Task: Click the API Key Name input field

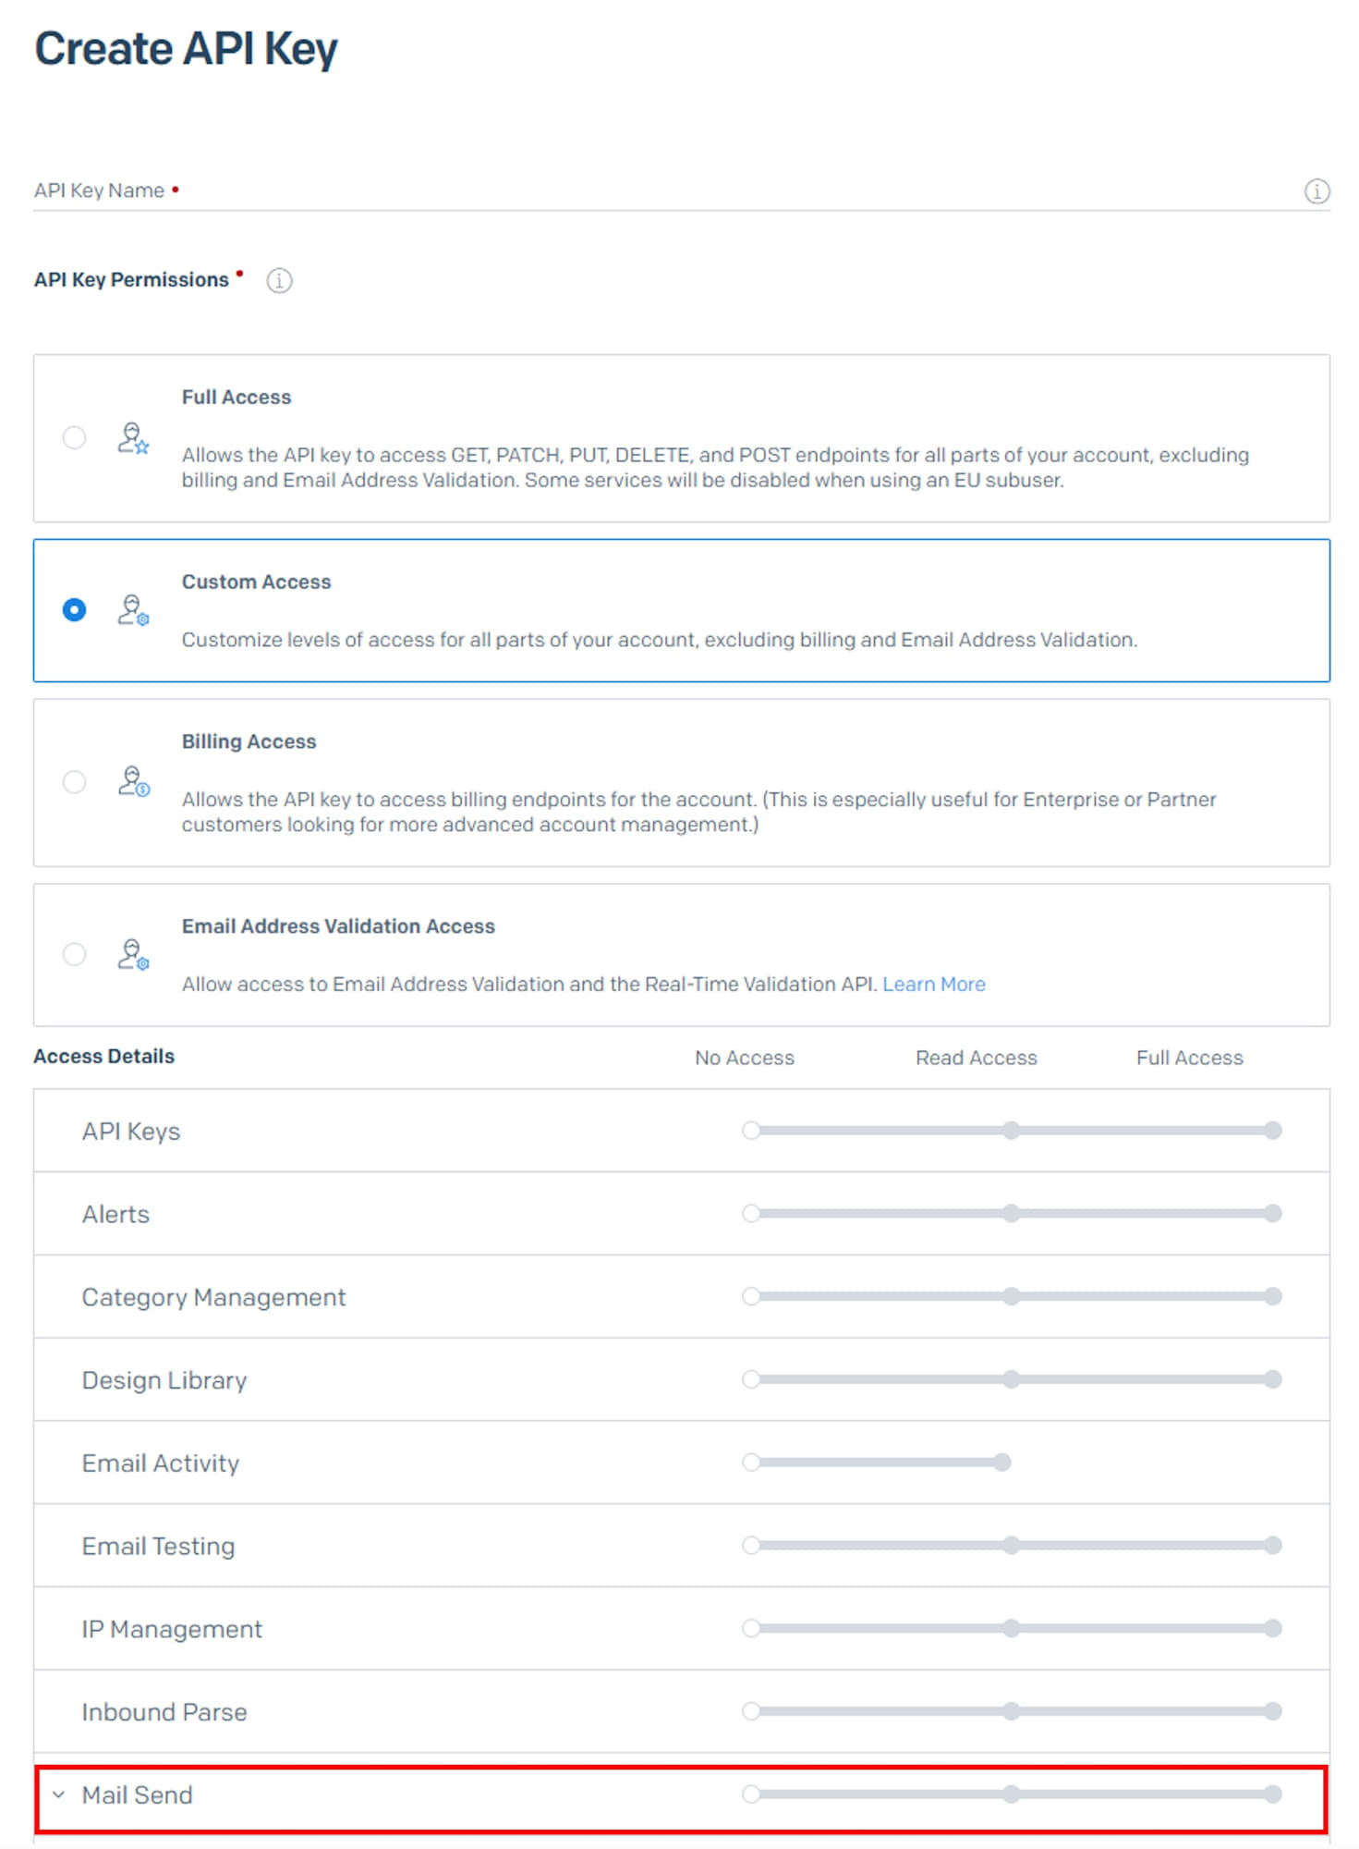Action: point(647,191)
